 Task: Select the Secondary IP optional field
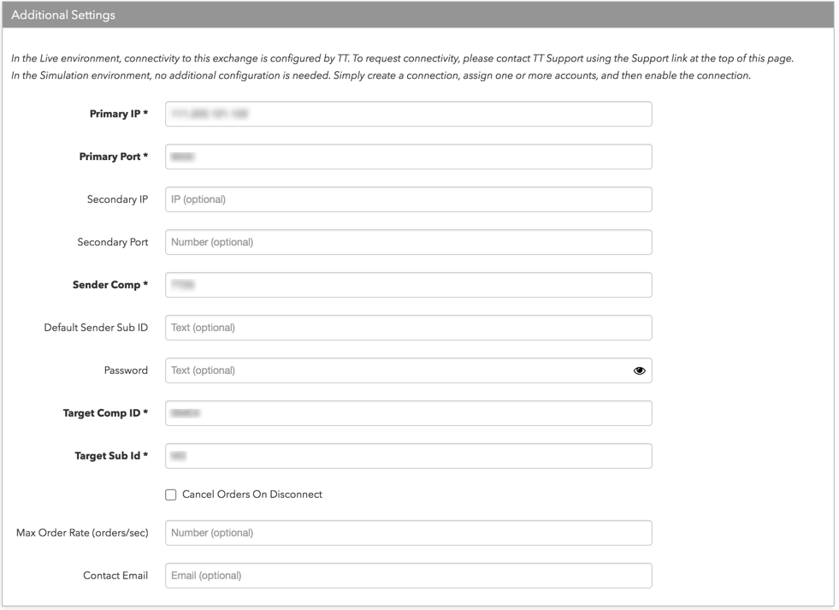(x=408, y=199)
